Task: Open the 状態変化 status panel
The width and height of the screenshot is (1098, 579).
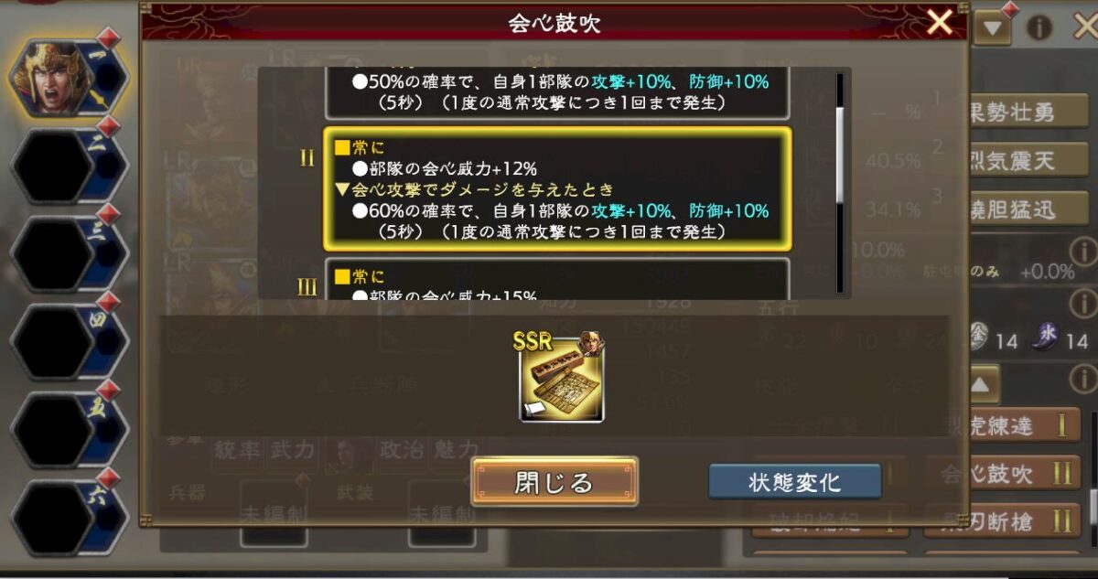Action: tap(794, 481)
